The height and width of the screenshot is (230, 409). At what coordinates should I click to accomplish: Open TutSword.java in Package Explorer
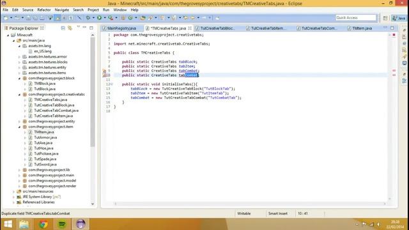point(45,165)
